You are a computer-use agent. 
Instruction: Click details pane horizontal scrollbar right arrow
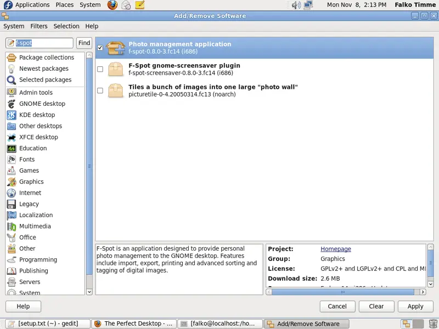point(423,292)
